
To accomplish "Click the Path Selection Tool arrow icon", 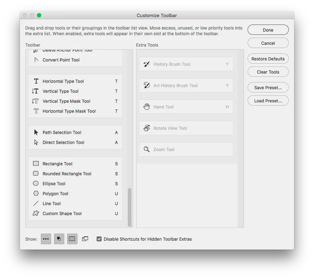I will coord(36,132).
